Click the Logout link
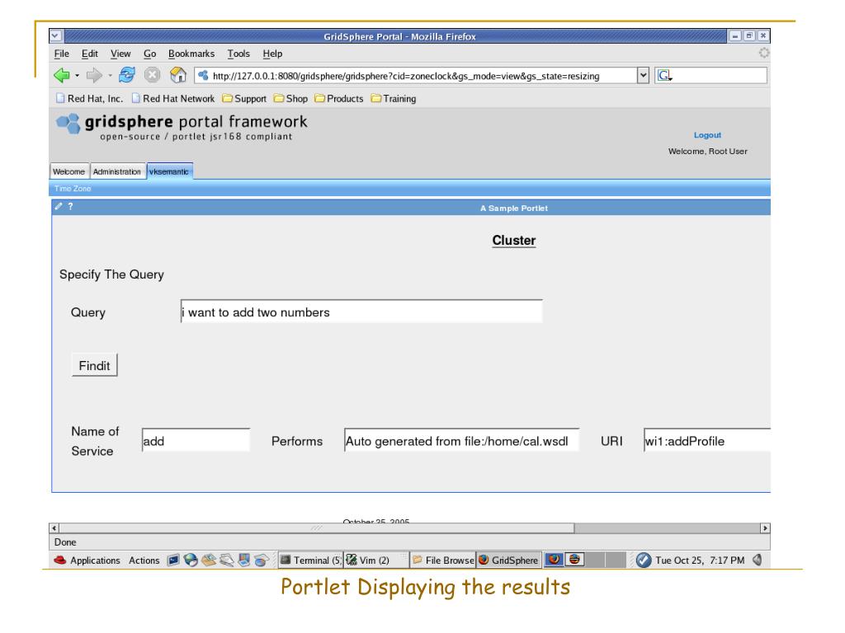Screen dimensions: 845x633 [707, 135]
